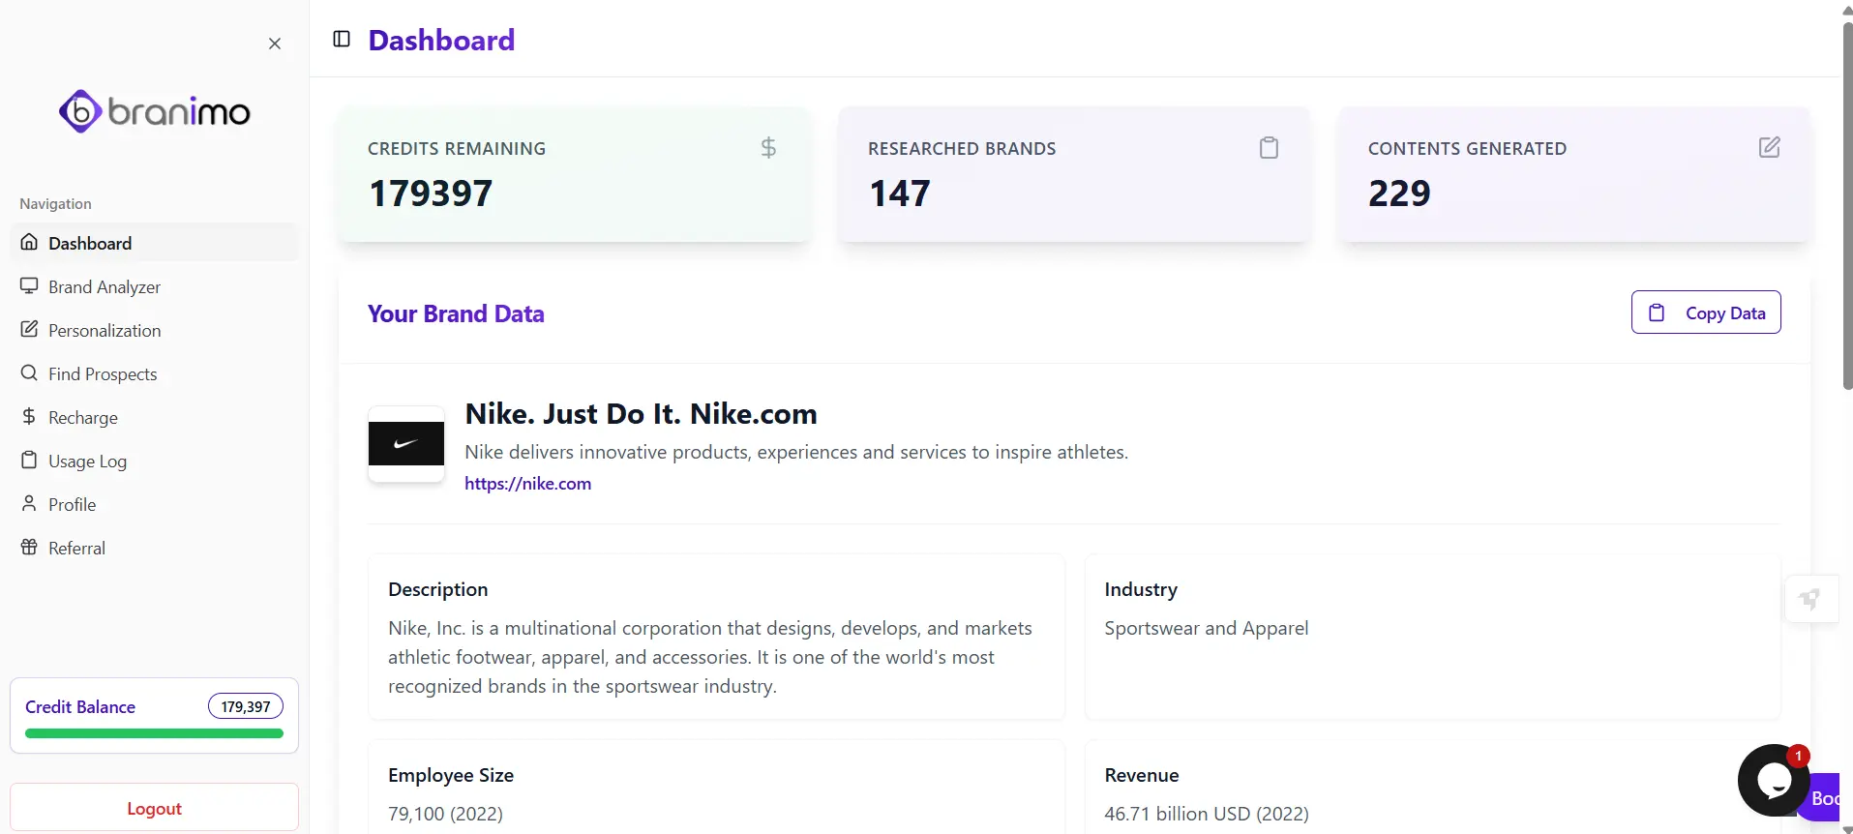1853x834 pixels.
Task: Toggle the sidebar panel icon beside Dashboard
Action: pos(342,39)
